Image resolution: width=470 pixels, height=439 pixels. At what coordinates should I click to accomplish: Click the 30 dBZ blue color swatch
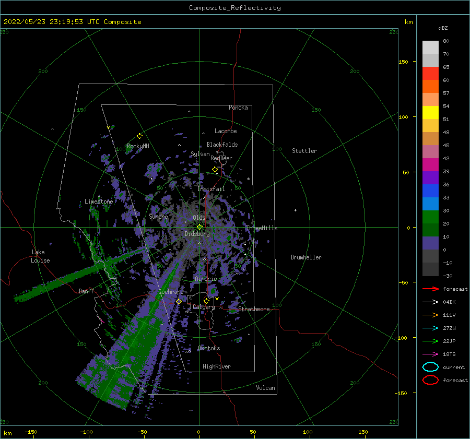tap(430, 204)
